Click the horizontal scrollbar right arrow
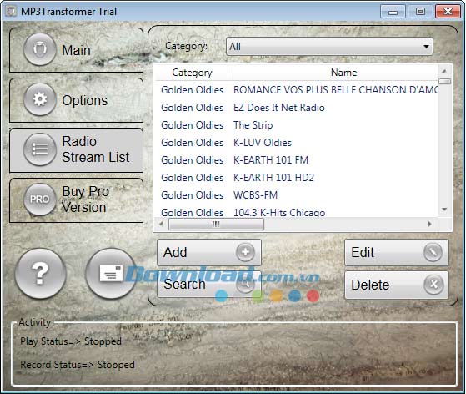The image size is (466, 394). click(x=430, y=224)
